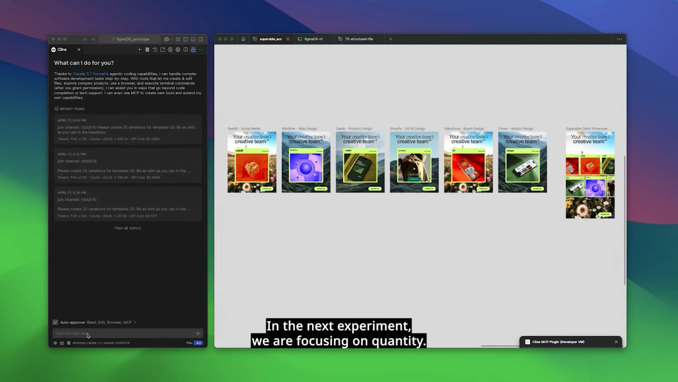Open the Cline account profile icon
This screenshot has height=382, width=678.
pyautogui.click(x=170, y=50)
